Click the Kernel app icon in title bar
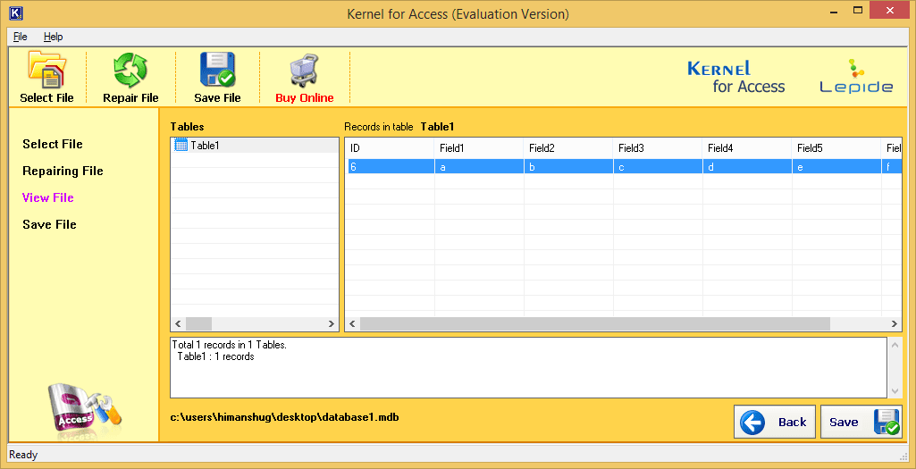 [16, 13]
